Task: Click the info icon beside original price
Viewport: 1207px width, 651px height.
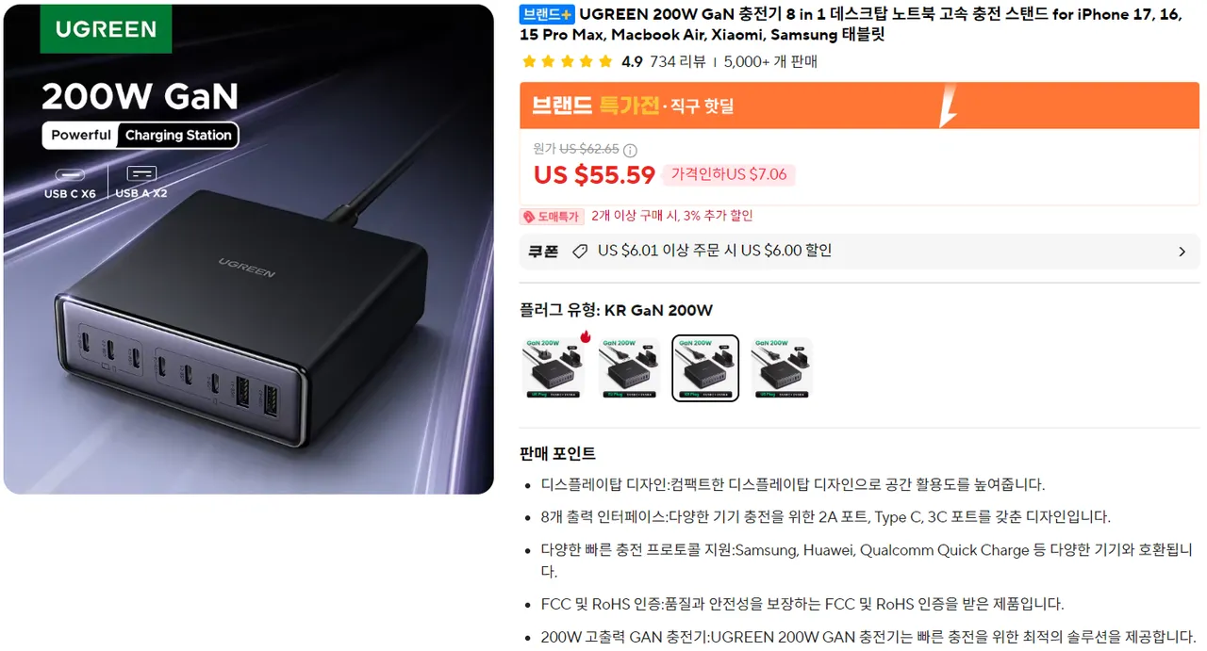Action: 630,150
